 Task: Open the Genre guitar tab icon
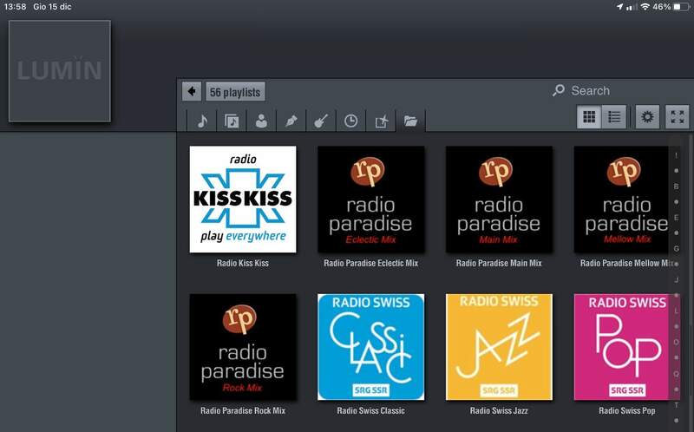click(x=320, y=121)
